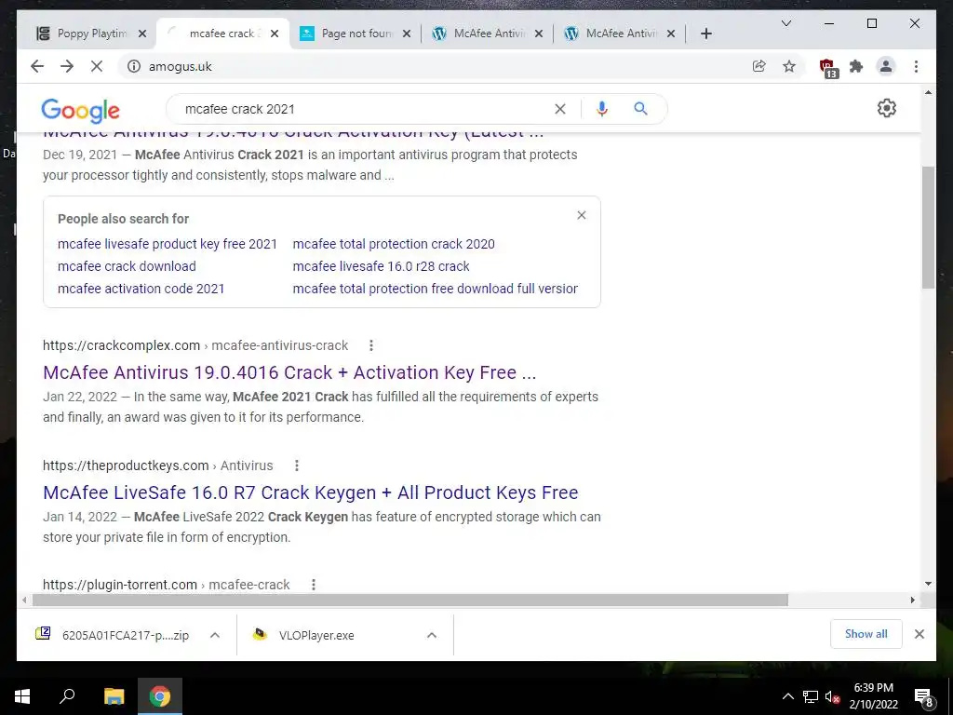The width and height of the screenshot is (953, 715).
Task: Click the vertical page scrollbar thumb
Action: point(928,227)
